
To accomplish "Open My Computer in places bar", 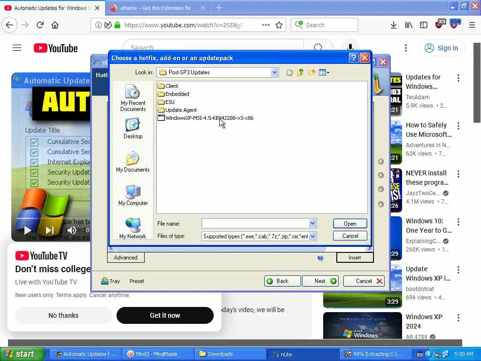I will pos(133,195).
